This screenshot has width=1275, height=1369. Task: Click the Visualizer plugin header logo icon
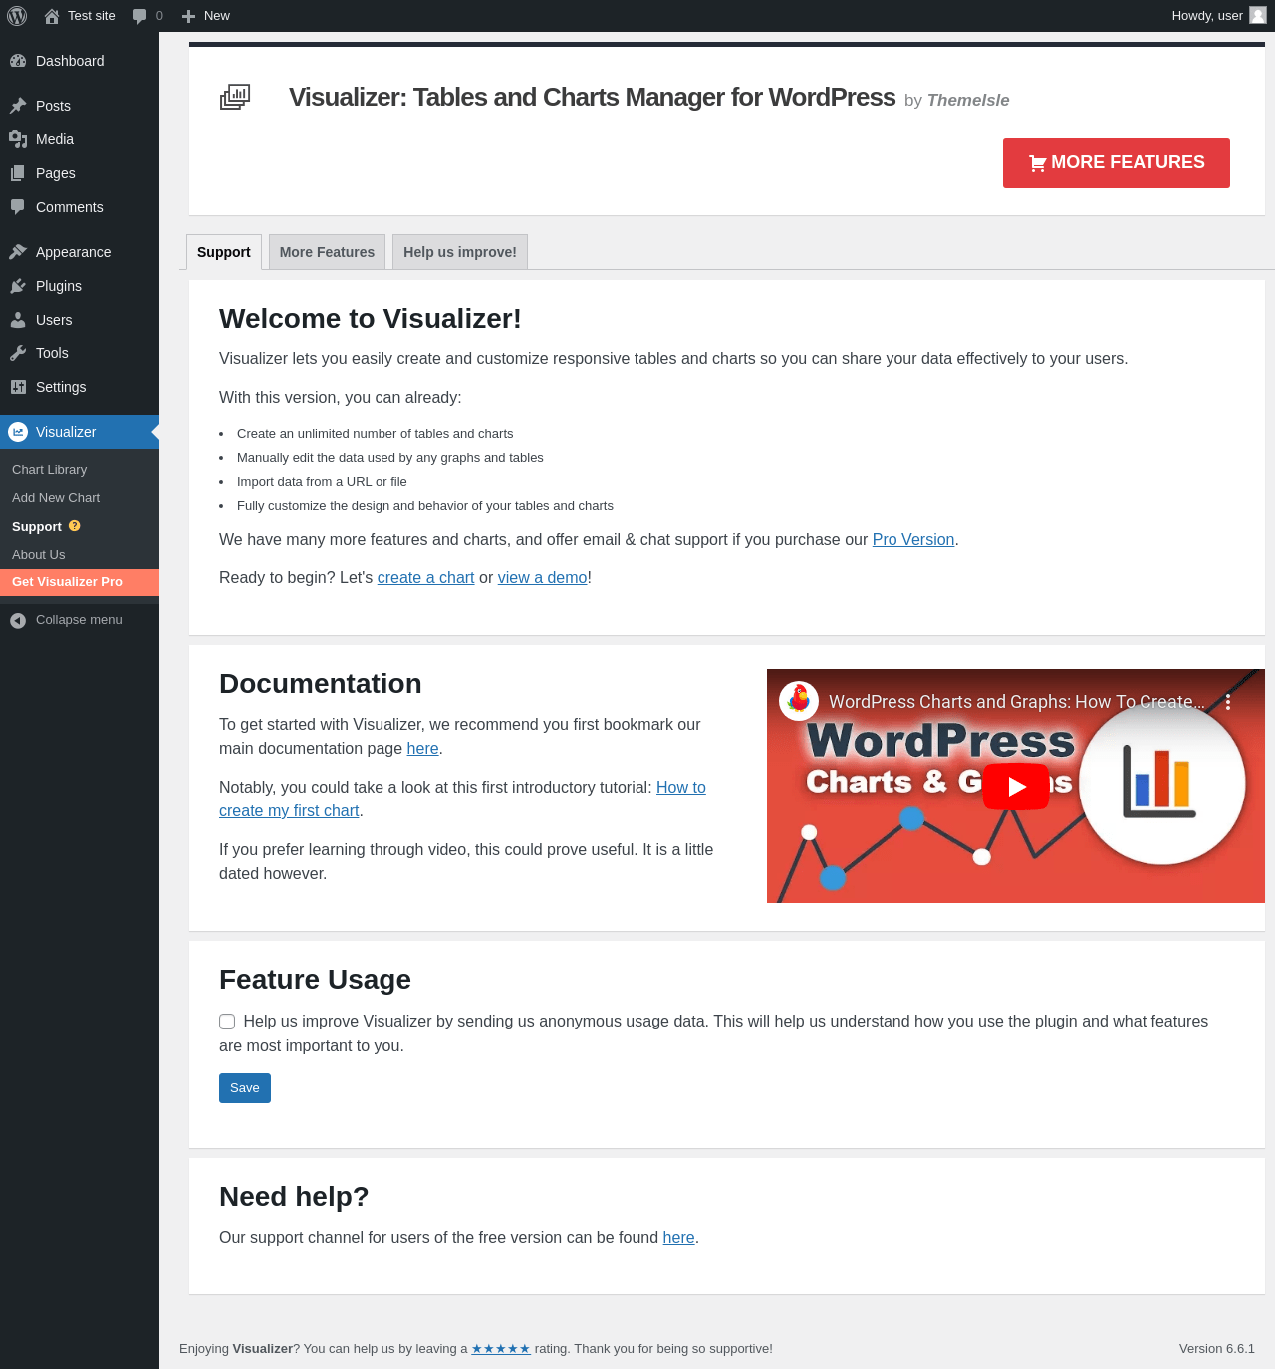pos(235,97)
